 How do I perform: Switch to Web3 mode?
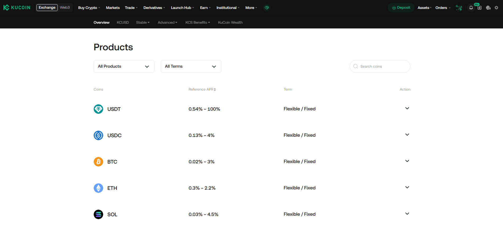tap(65, 8)
